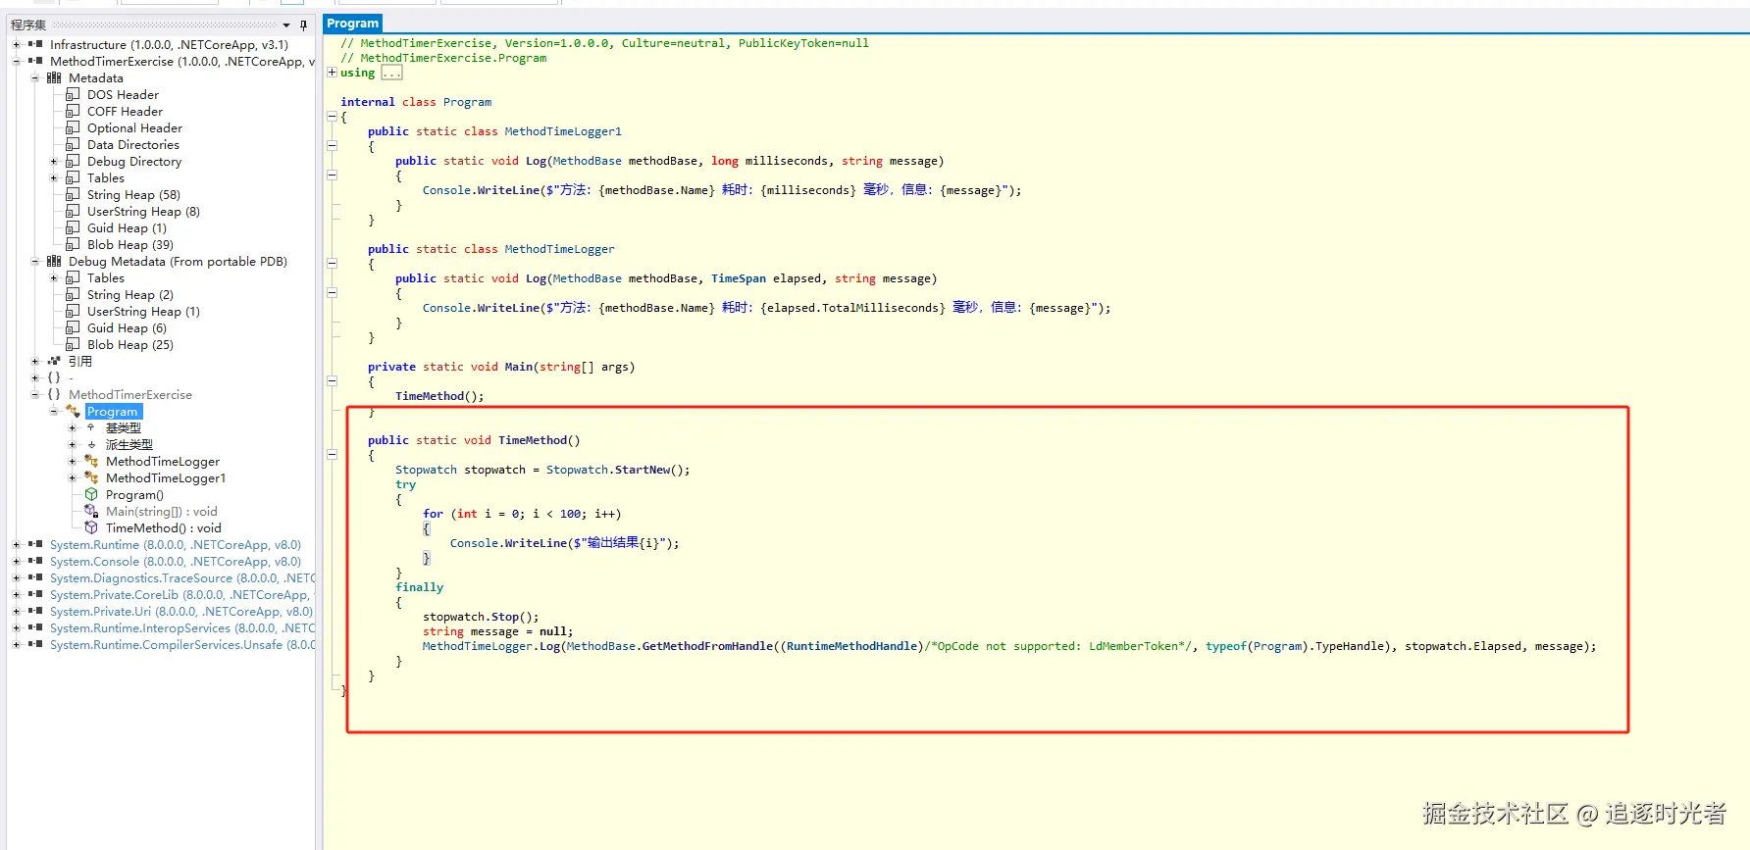Collapse the TimeMethod body code fold
This screenshot has width=1750, height=850.
pos(332,454)
